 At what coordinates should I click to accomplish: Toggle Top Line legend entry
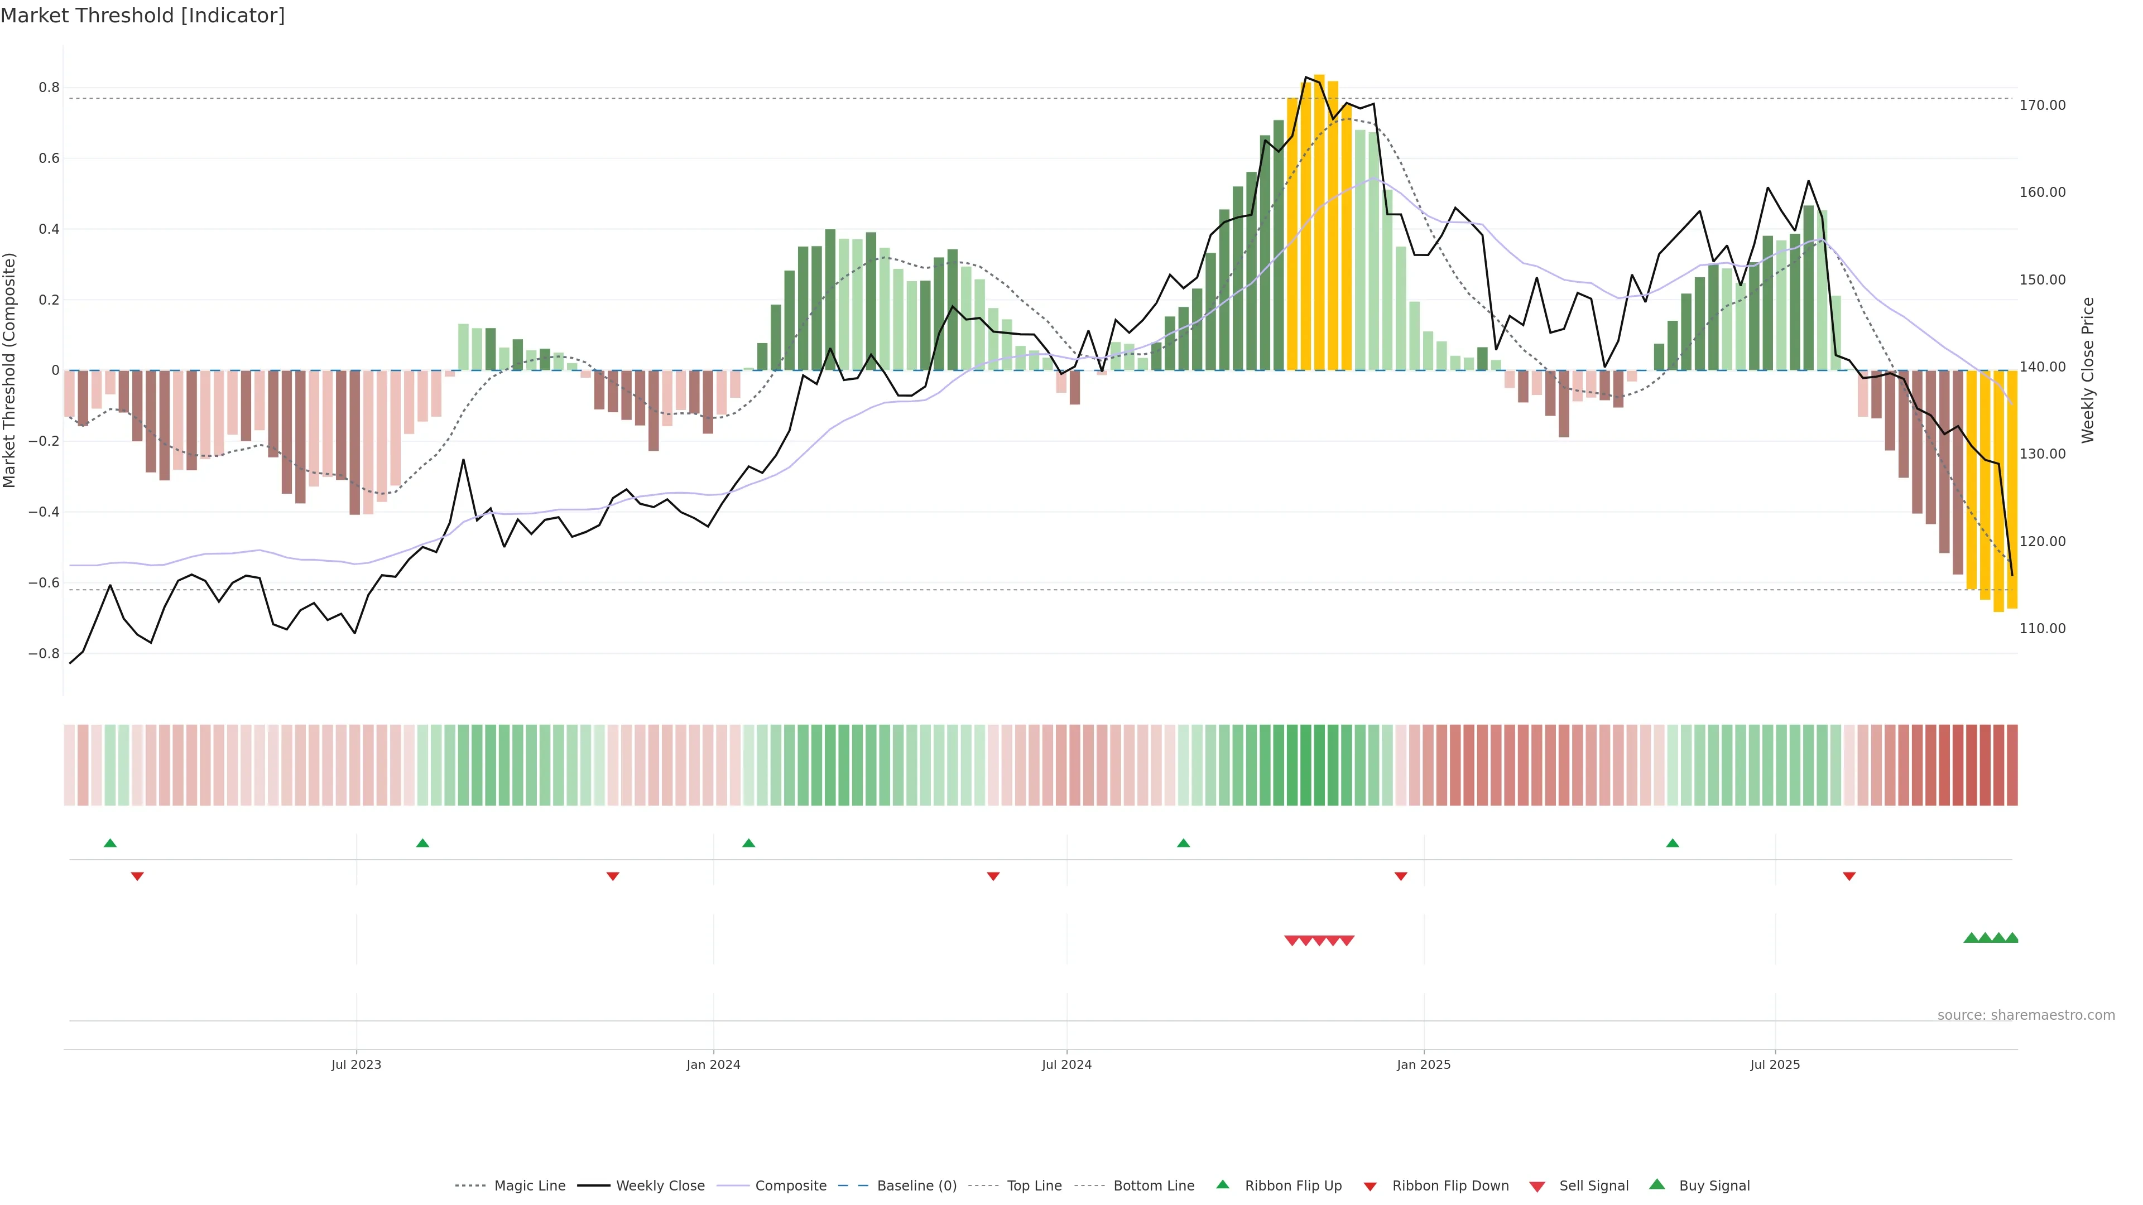pyautogui.click(x=1033, y=1186)
